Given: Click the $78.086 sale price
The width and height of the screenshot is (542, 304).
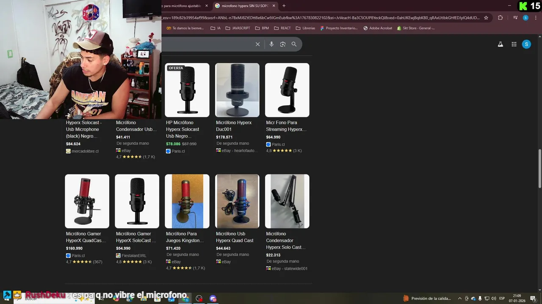Looking at the screenshot, I should 173,144.
